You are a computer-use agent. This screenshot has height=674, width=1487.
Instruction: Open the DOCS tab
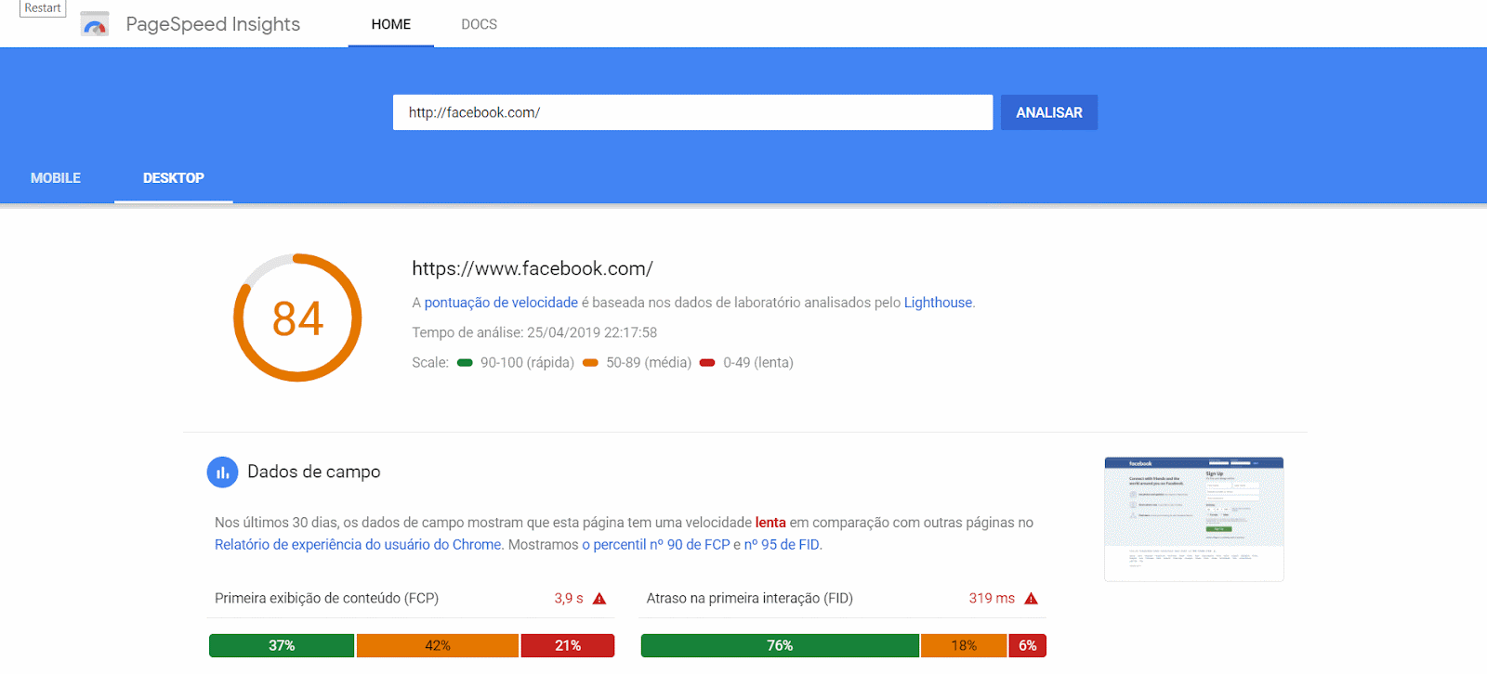[x=479, y=24]
